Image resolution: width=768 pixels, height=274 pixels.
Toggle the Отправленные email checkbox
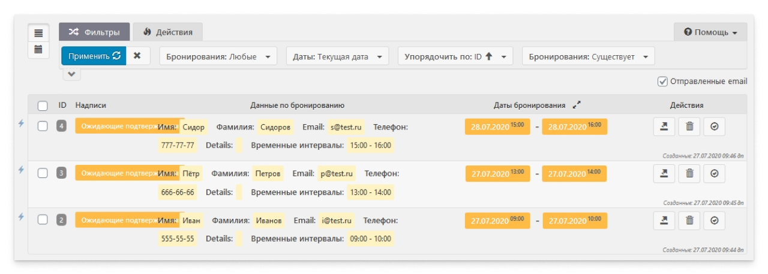click(662, 82)
